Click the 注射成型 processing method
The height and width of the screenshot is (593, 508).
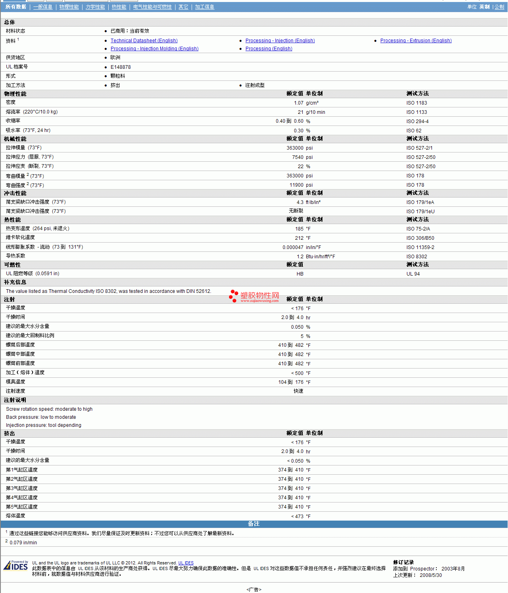tap(255, 85)
